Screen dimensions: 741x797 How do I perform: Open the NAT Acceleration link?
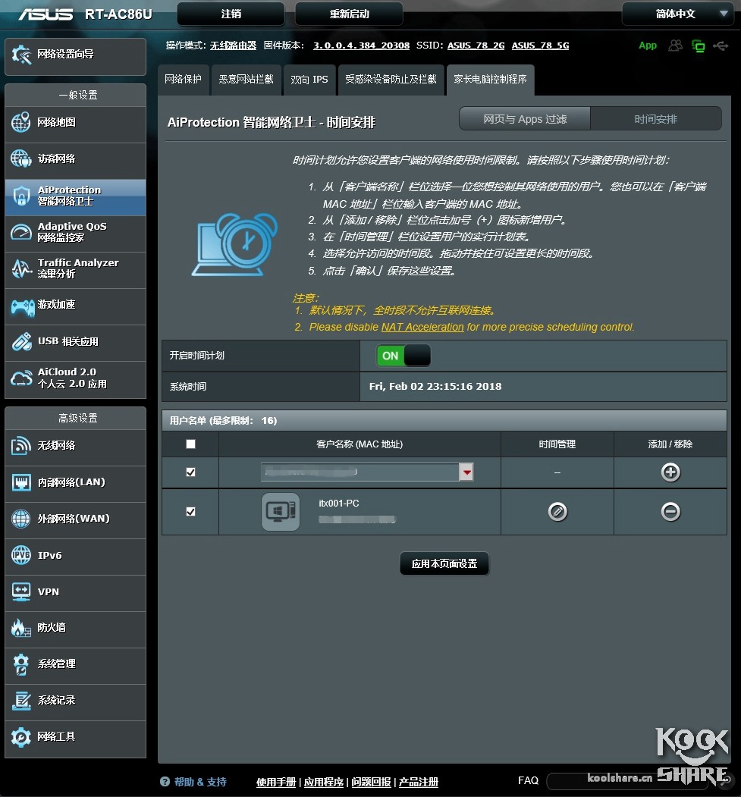[x=422, y=328]
